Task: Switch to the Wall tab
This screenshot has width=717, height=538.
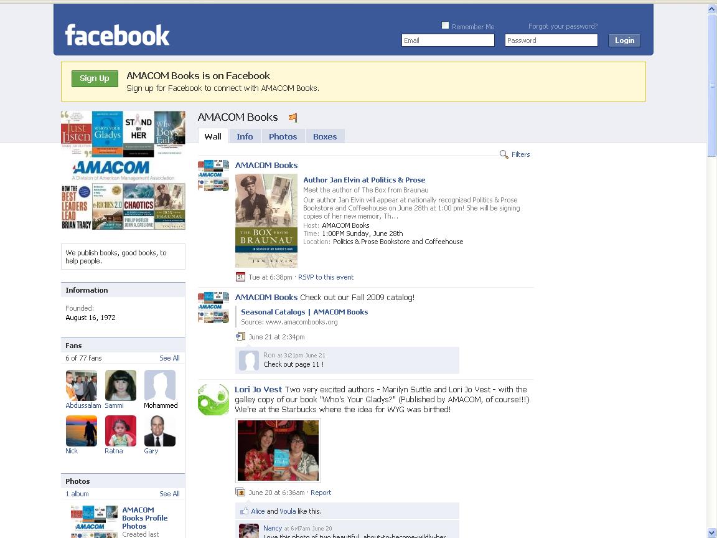Action: (x=212, y=136)
